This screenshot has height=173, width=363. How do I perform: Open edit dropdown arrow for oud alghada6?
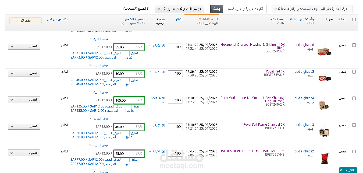12,47
